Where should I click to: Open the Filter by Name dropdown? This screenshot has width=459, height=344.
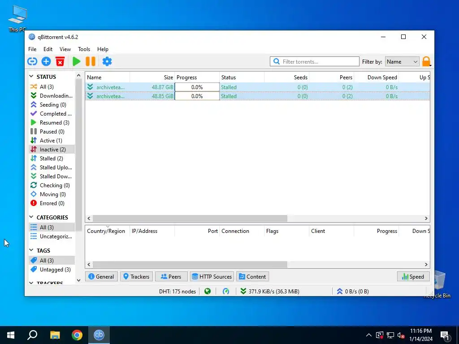coord(402,61)
